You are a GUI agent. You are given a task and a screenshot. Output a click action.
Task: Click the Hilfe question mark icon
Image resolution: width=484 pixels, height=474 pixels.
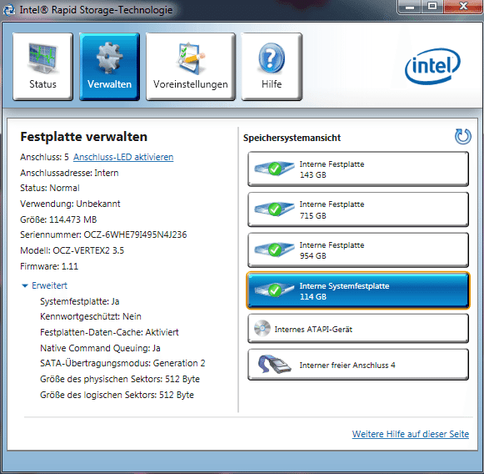(272, 58)
